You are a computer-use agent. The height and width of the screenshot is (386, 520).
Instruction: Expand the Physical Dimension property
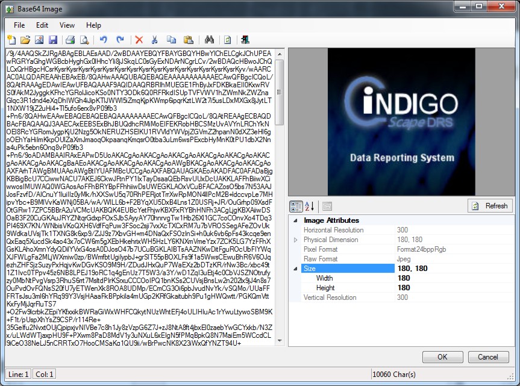(x=295, y=240)
